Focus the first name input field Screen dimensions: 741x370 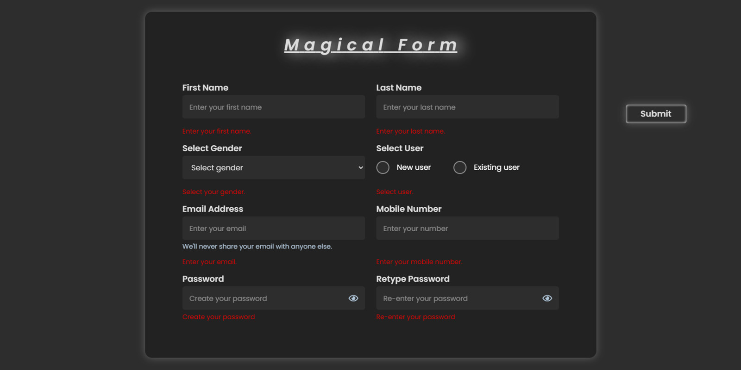click(273, 107)
